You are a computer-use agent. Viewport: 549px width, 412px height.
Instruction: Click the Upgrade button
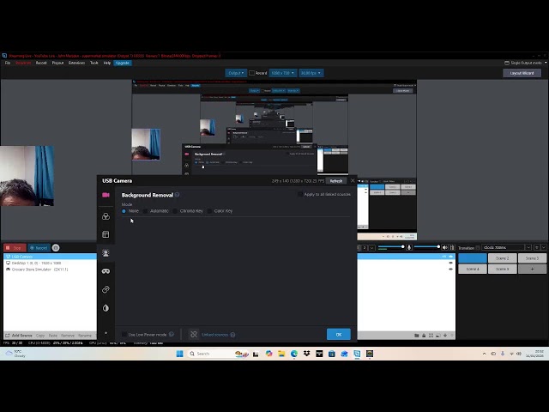(122, 63)
